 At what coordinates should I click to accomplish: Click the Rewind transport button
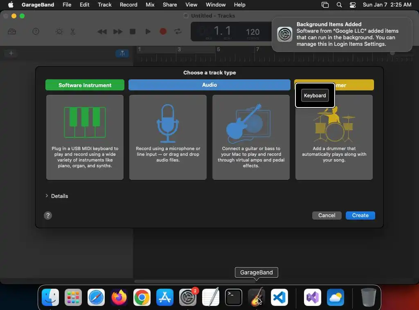pyautogui.click(x=102, y=31)
